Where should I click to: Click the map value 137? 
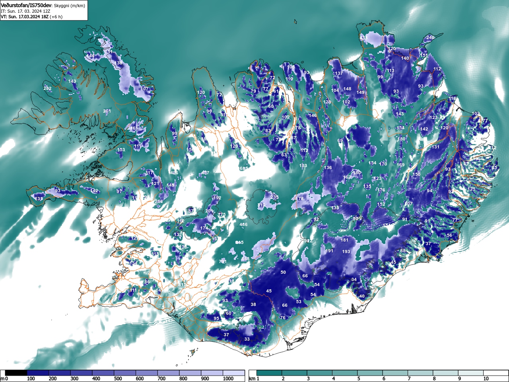(x=339, y=74)
